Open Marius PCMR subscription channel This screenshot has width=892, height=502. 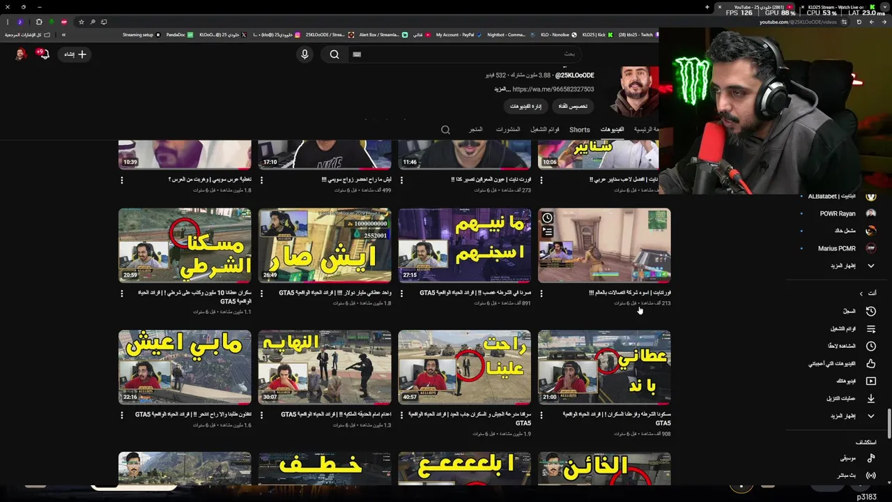837,248
